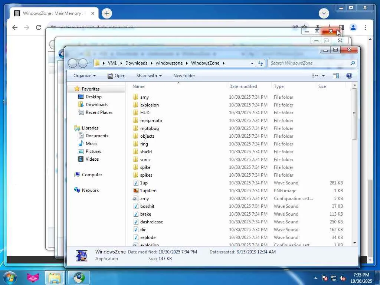Expand the arrow after WindowsZone breadcrumb
Screen dimensions: 380x285
click(x=224, y=63)
